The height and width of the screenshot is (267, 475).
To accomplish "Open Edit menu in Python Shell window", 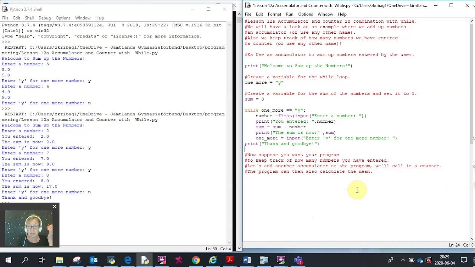I will [17, 18].
